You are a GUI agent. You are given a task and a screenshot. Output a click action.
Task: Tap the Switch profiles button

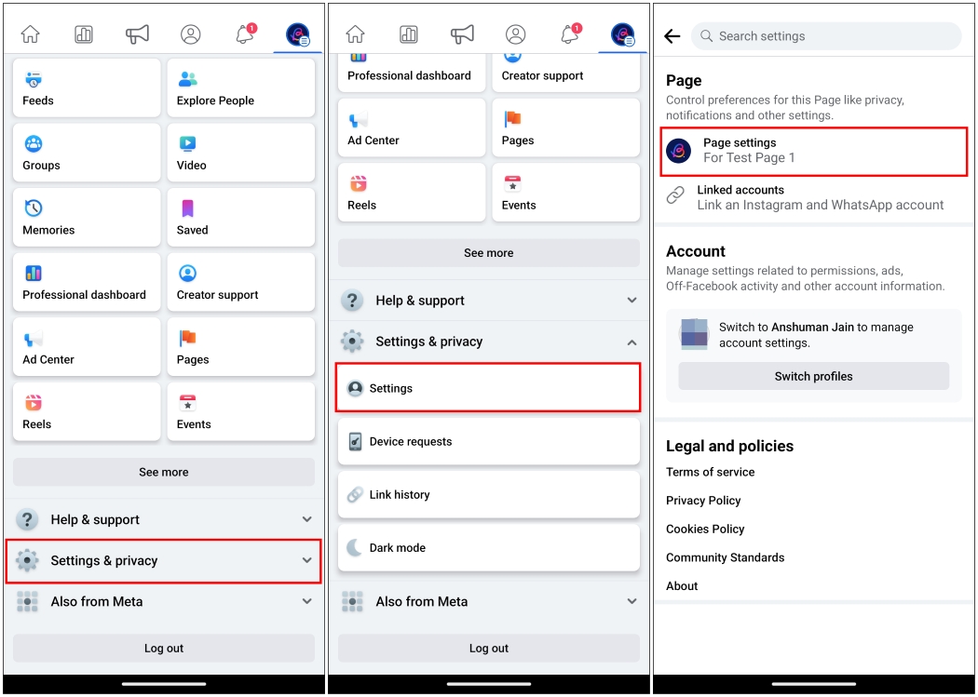pos(813,376)
